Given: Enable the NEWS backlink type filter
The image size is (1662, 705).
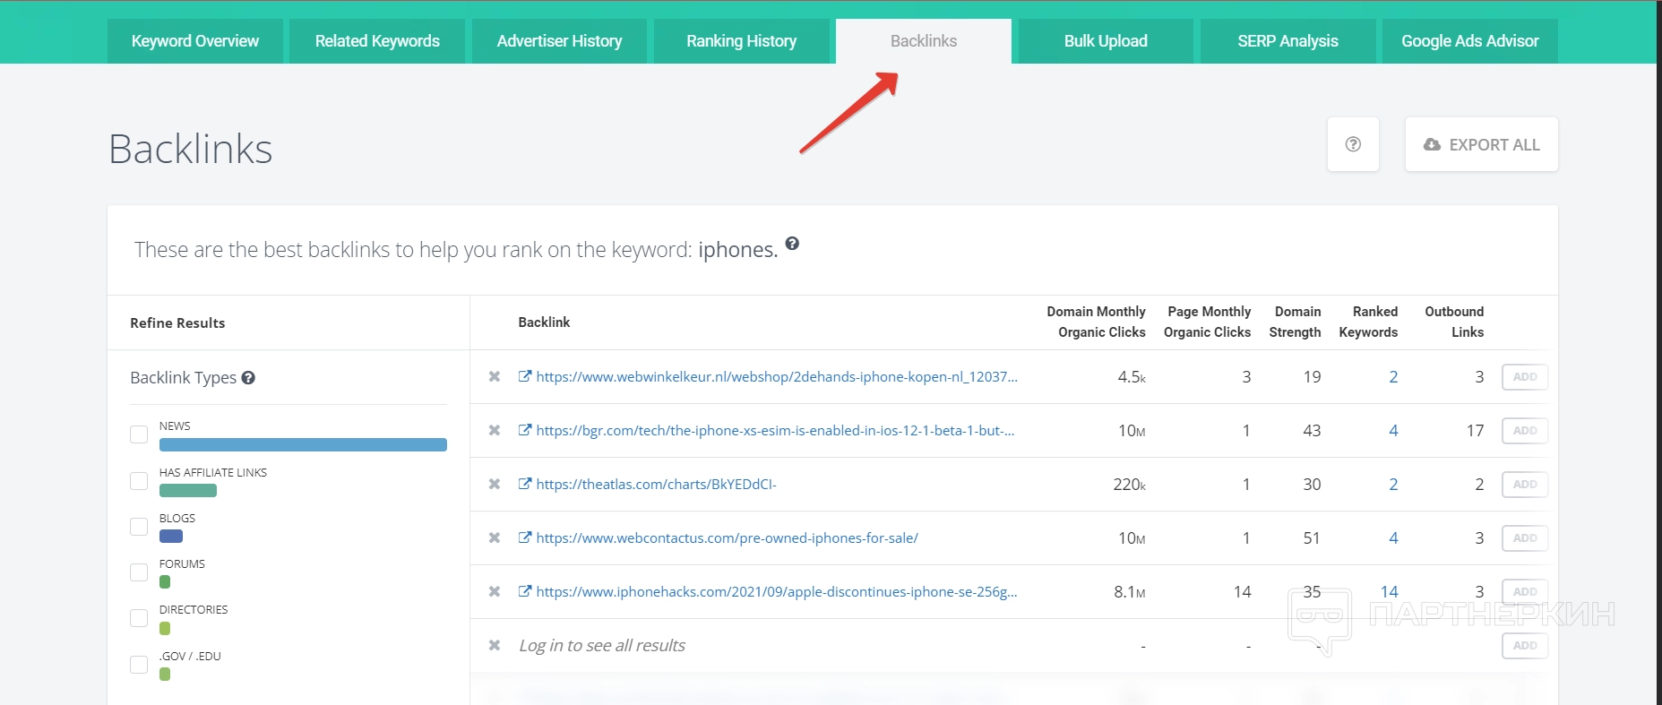Looking at the screenshot, I should point(139,434).
